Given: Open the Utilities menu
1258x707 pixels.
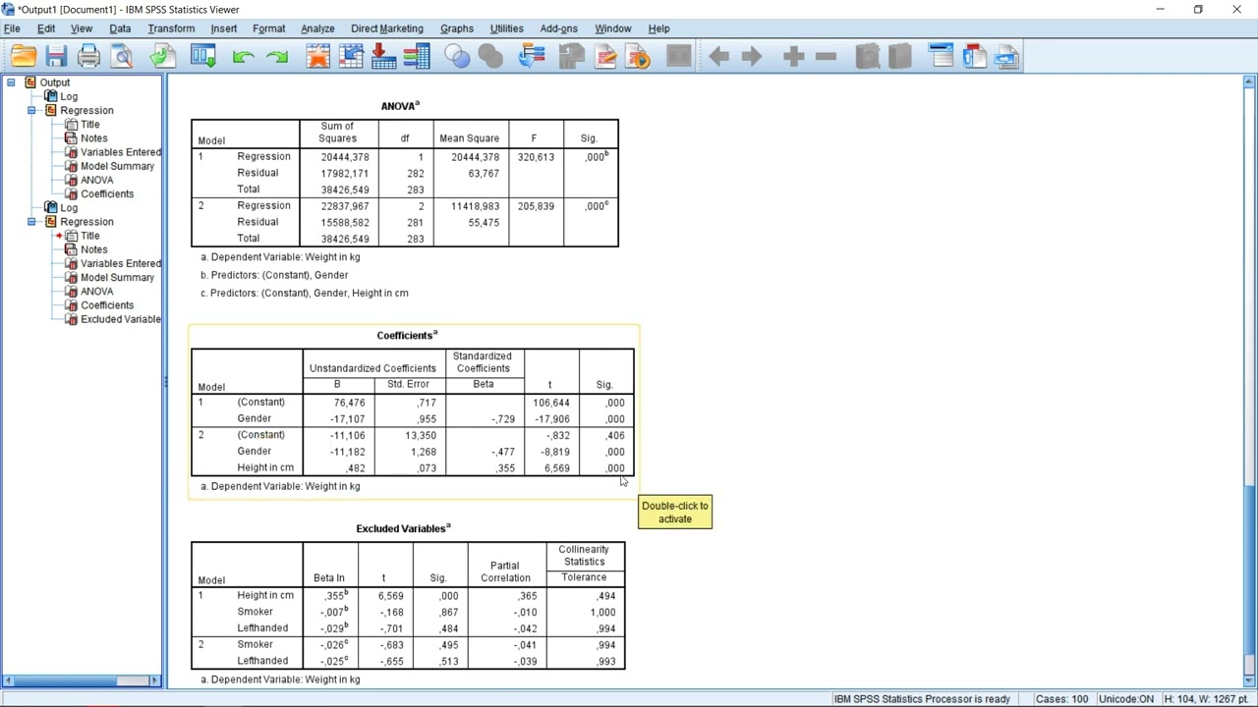Looking at the screenshot, I should pyautogui.click(x=507, y=28).
